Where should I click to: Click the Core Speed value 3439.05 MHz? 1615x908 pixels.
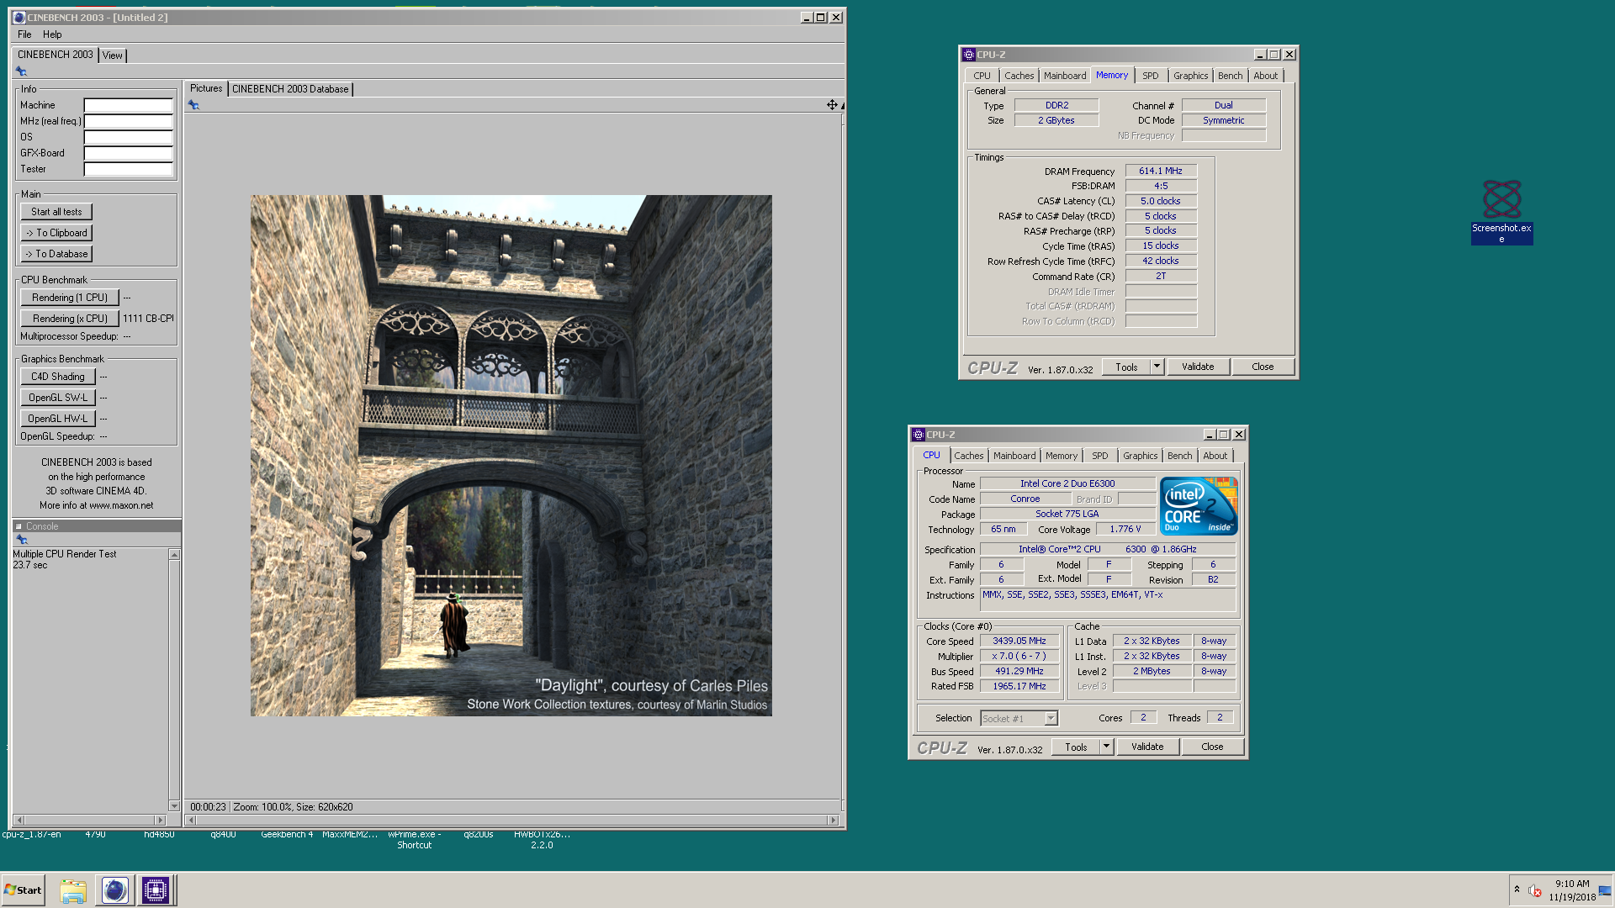coord(1019,641)
